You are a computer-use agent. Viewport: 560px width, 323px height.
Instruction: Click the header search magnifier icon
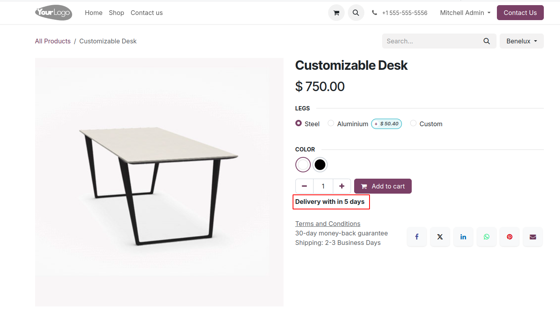(356, 13)
